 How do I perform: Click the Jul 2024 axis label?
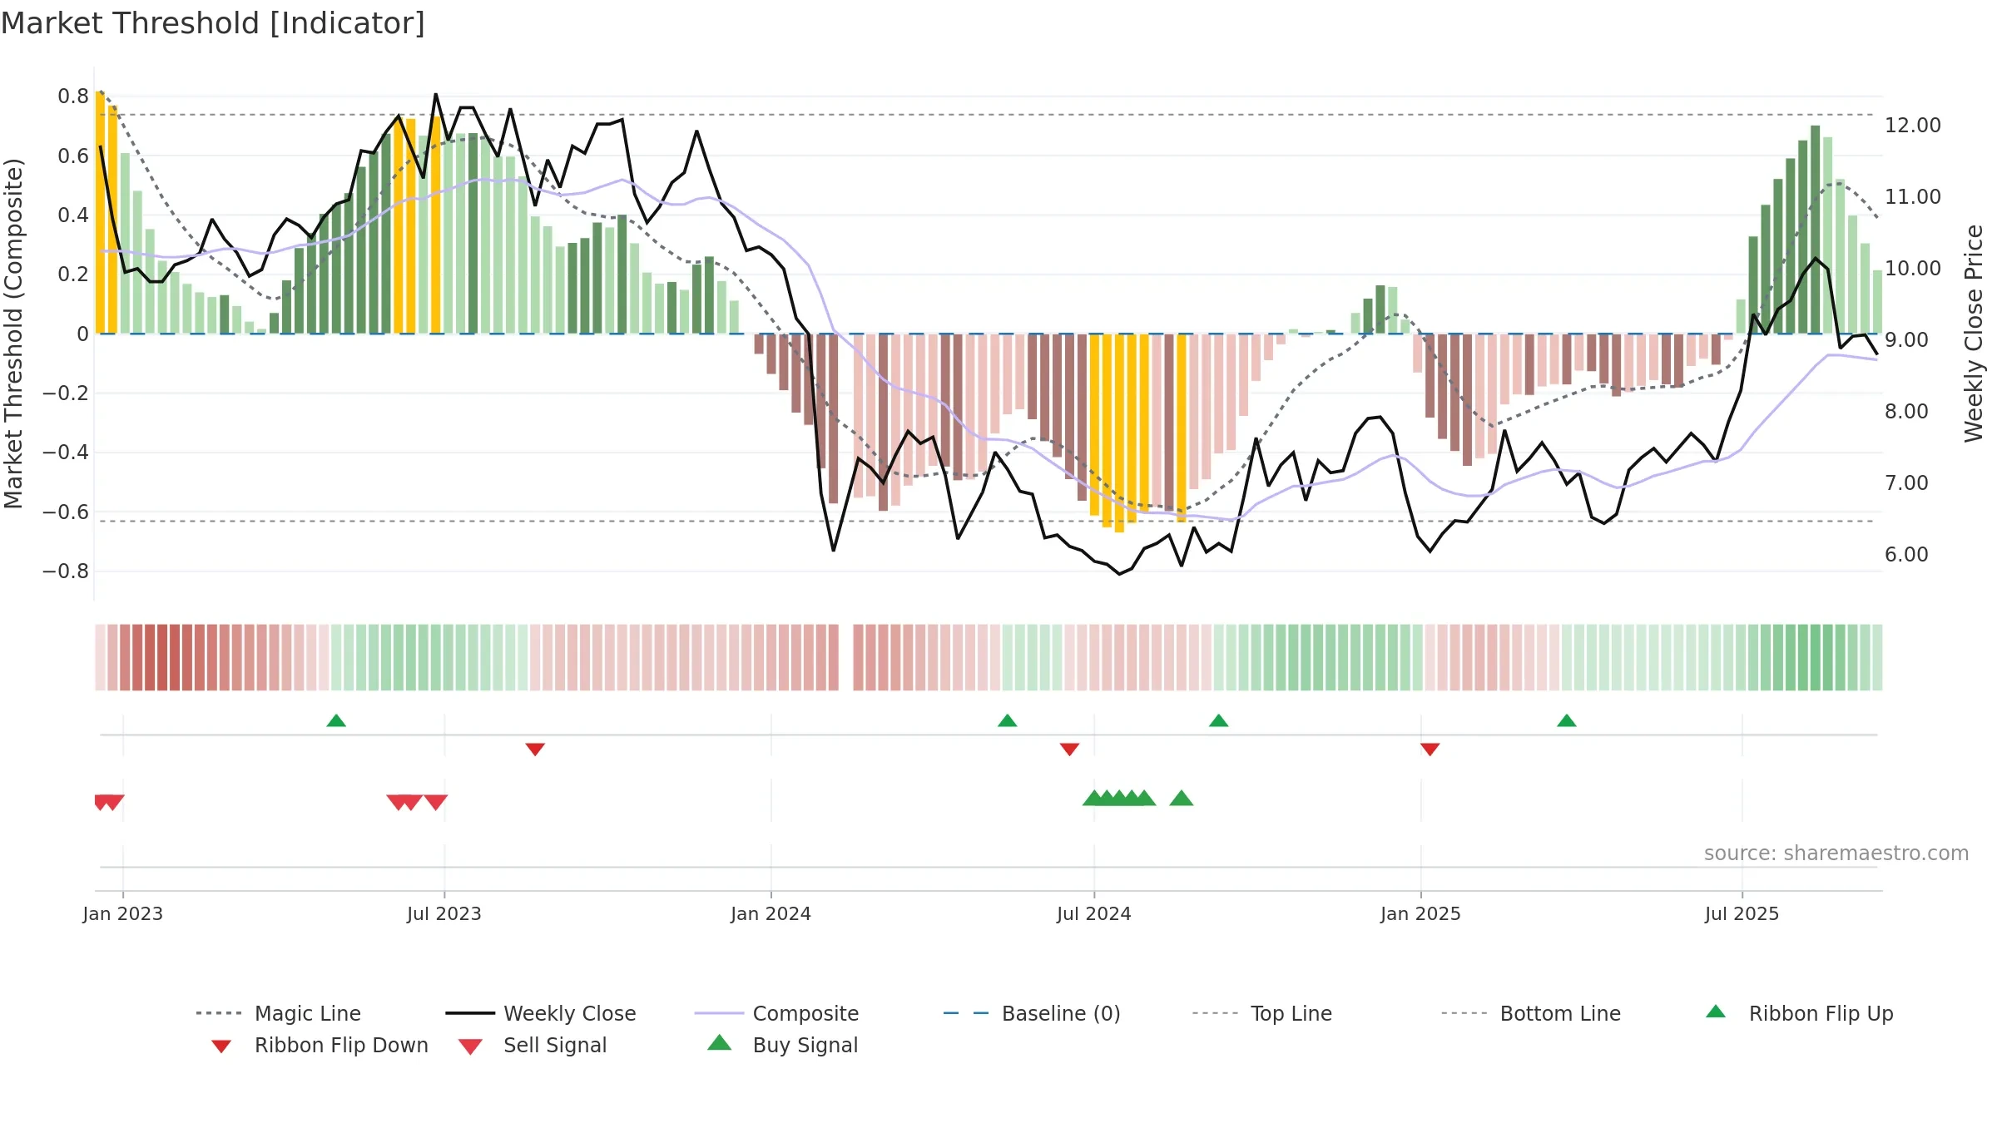point(1093,914)
